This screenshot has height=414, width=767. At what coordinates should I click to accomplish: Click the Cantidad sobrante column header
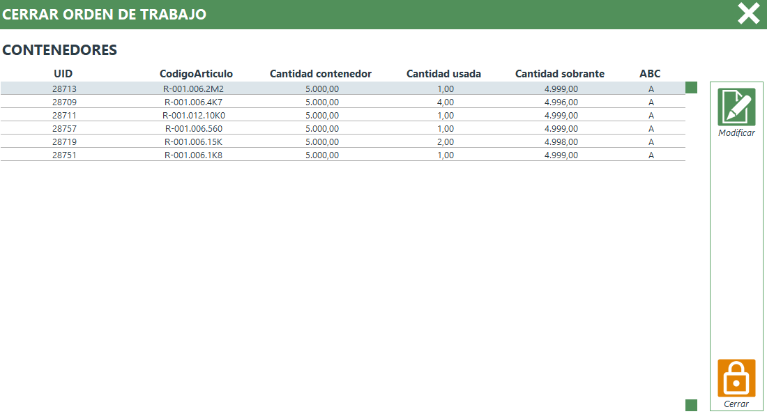(x=560, y=74)
